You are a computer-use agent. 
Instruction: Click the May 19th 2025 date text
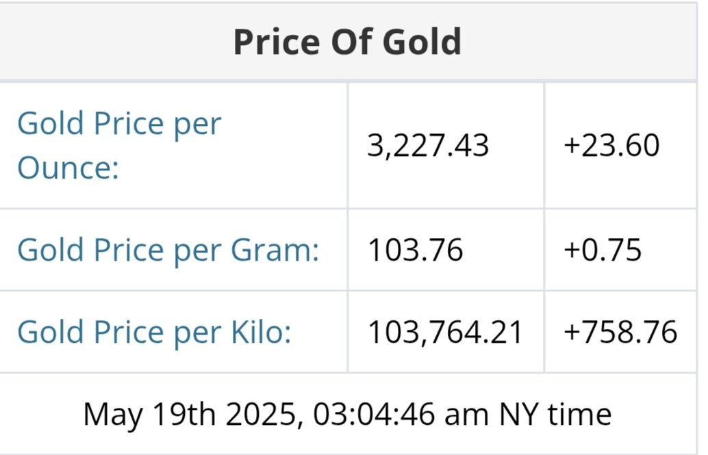(192, 415)
